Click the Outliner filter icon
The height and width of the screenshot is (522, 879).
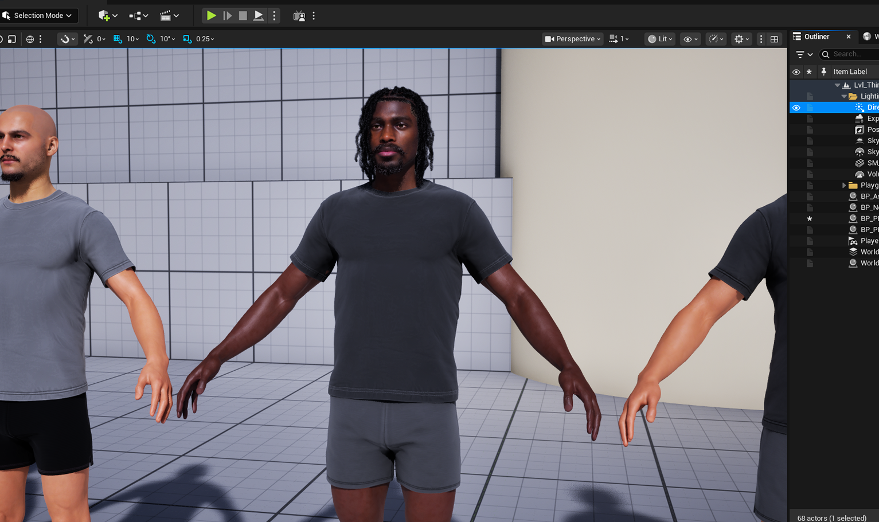pyautogui.click(x=800, y=54)
